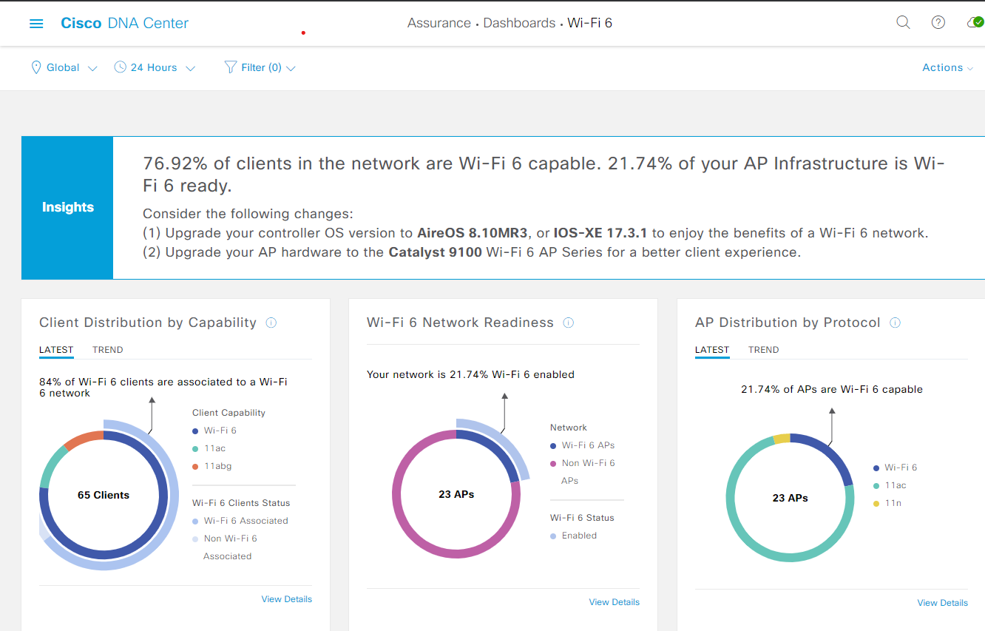Image resolution: width=985 pixels, height=631 pixels.
Task: Click the Cisco DNA Center logo
Action: point(124,23)
